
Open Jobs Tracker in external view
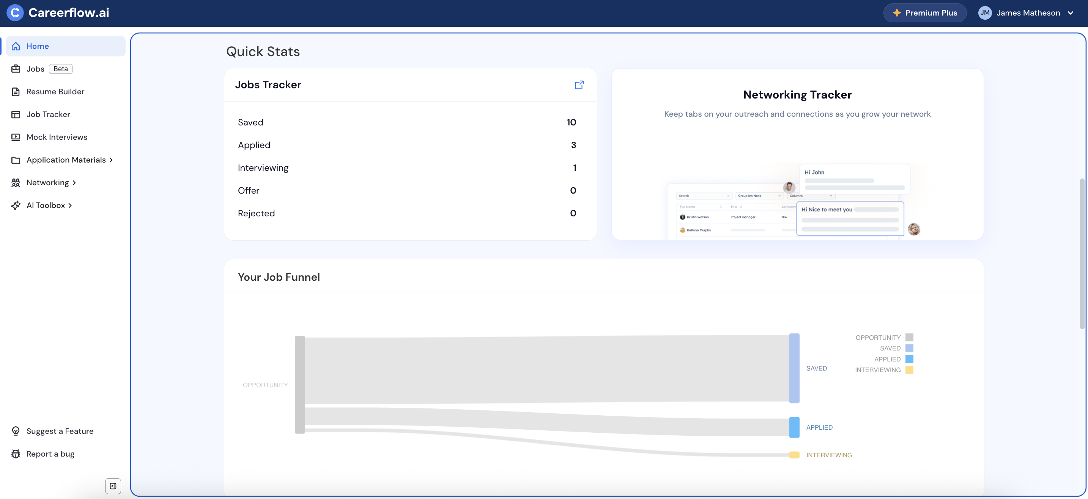click(x=579, y=85)
